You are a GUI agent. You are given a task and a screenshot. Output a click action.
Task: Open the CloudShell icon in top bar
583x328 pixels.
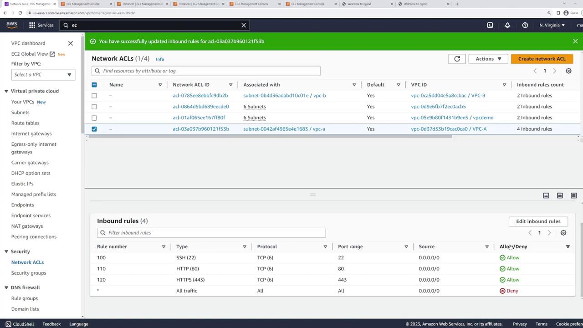[490, 25]
